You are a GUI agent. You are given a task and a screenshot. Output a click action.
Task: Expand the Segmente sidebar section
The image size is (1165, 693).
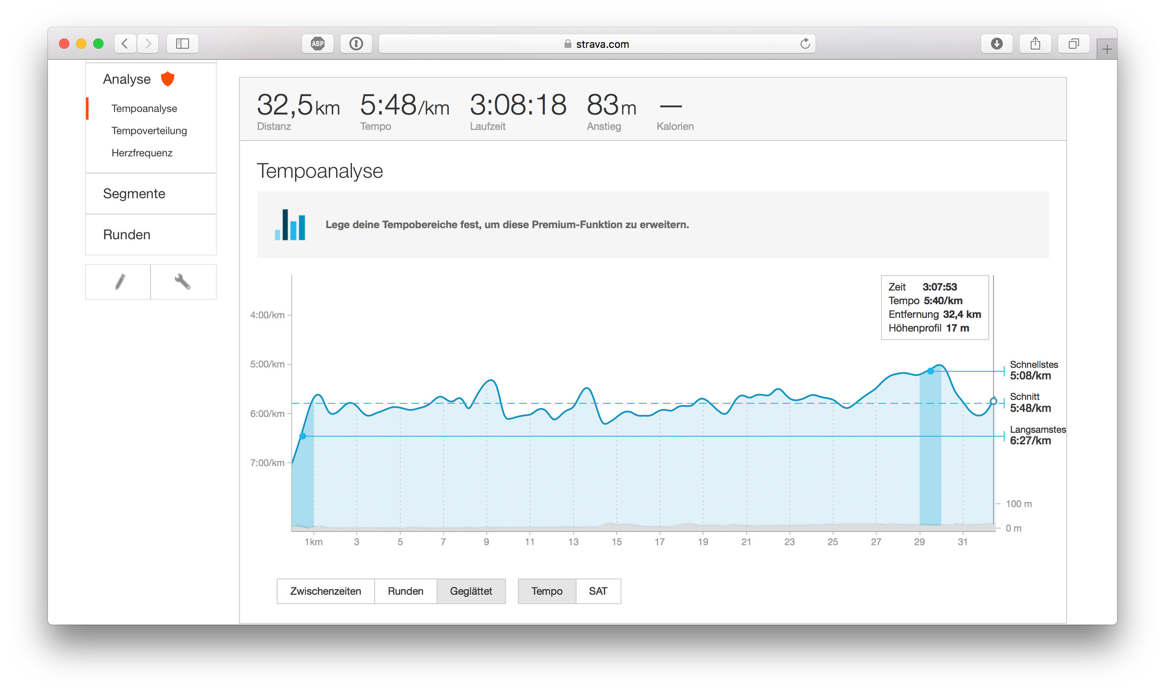134,193
